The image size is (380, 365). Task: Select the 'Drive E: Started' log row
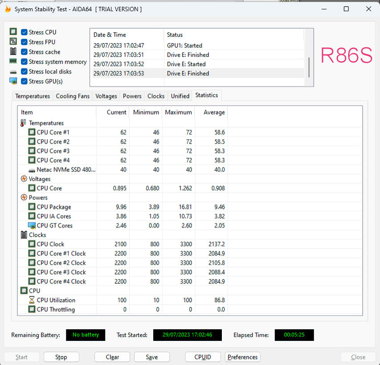click(x=197, y=64)
